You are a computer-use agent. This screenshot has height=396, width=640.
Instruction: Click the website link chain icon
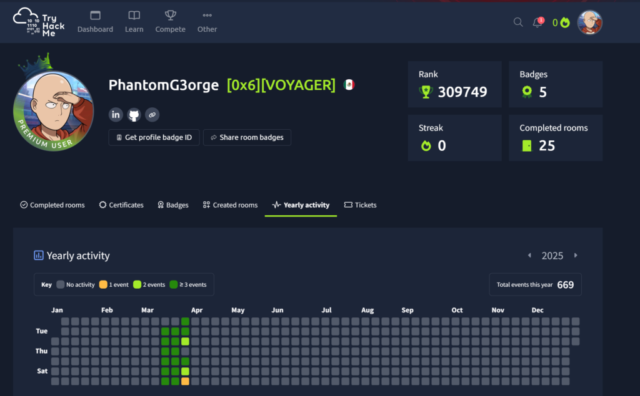tap(152, 115)
